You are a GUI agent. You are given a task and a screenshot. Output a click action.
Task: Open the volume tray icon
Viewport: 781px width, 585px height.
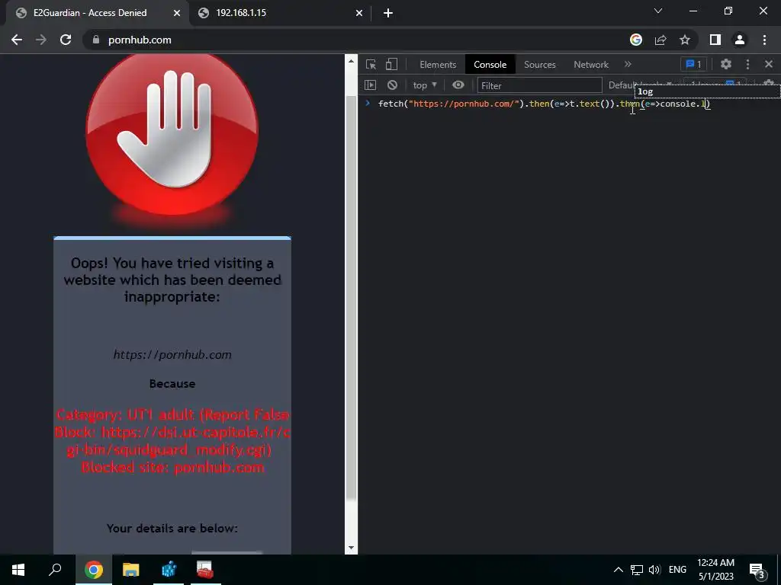click(x=654, y=570)
